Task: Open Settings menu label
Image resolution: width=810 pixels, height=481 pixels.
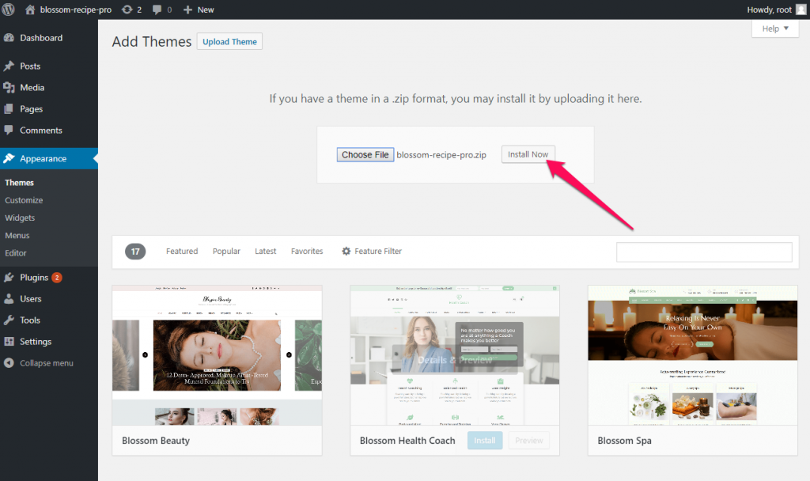Action: click(36, 342)
